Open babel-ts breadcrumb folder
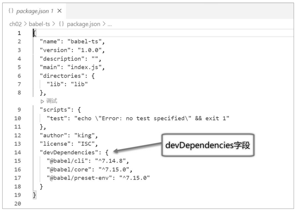 click(39, 24)
